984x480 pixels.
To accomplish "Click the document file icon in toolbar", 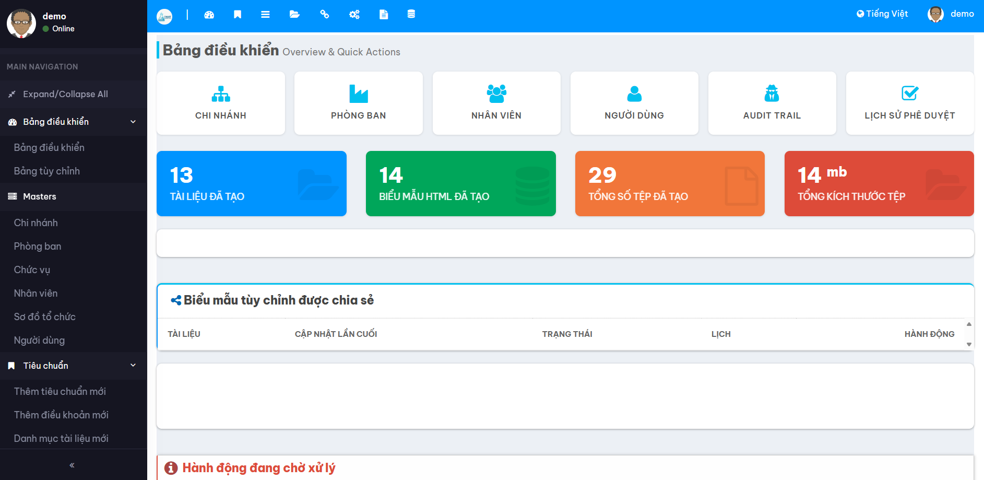I will [x=384, y=15].
